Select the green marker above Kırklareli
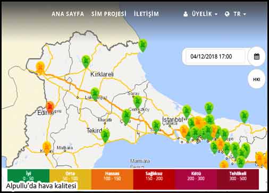 86,62
